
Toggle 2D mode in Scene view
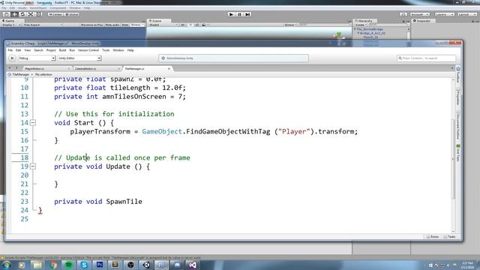183,25
